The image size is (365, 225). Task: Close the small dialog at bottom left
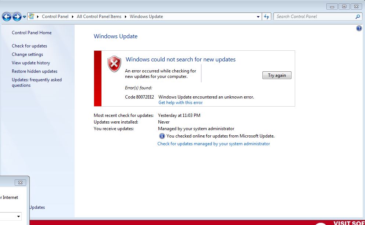click(20, 183)
